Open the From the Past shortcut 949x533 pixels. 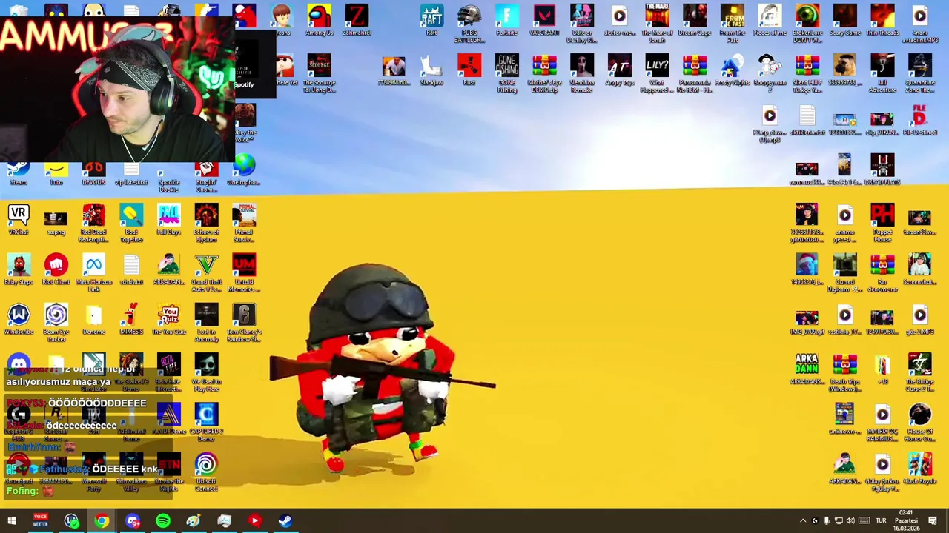[732, 24]
